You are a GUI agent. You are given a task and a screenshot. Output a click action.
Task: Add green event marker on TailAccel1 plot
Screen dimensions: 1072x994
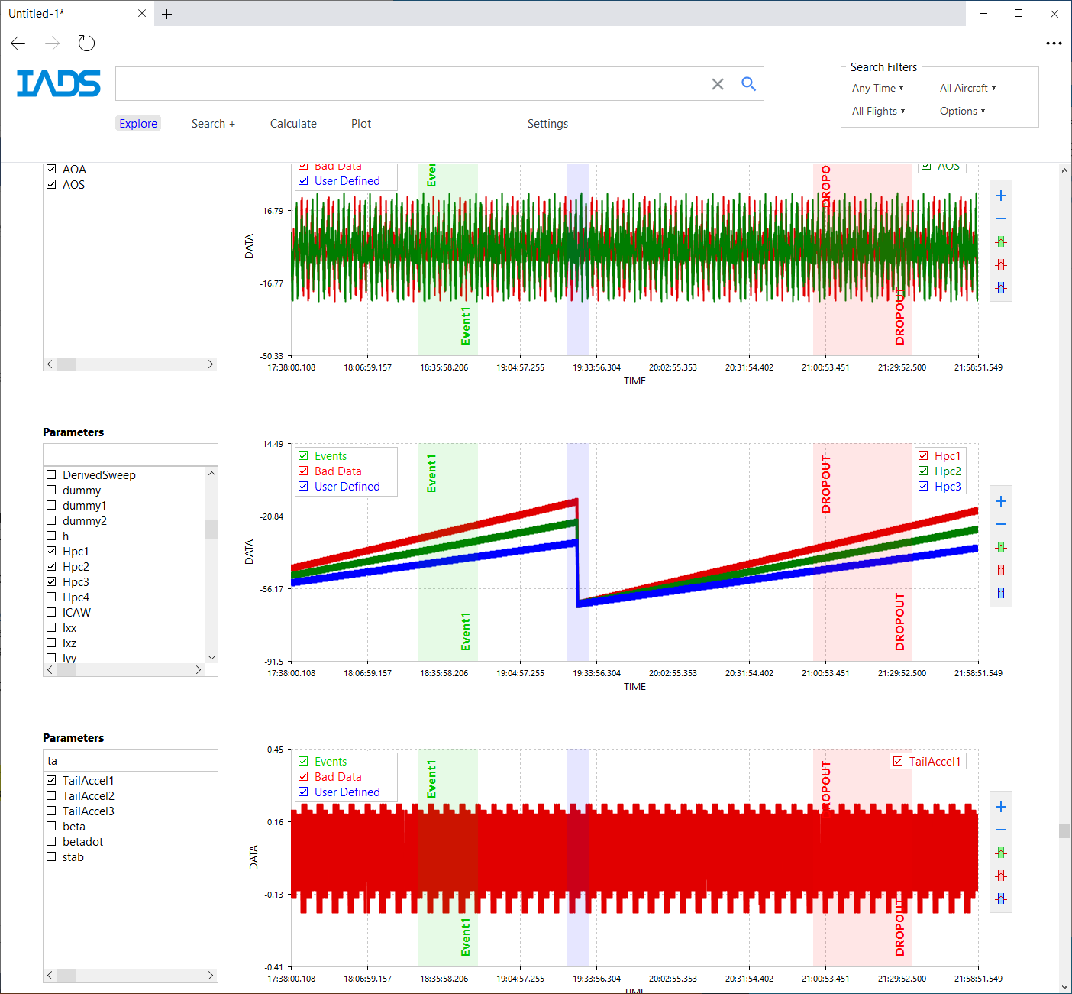point(1001,853)
